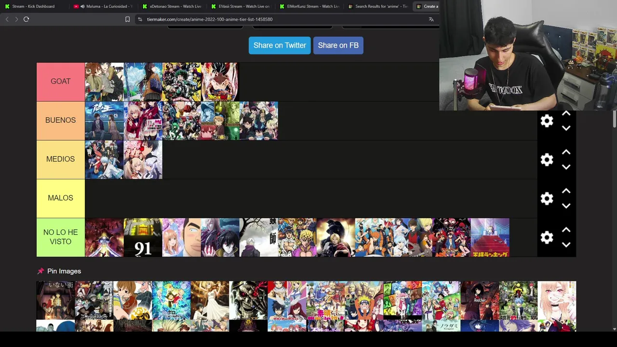Open site info icon beside URL
The height and width of the screenshot is (347, 617).
click(x=140, y=19)
